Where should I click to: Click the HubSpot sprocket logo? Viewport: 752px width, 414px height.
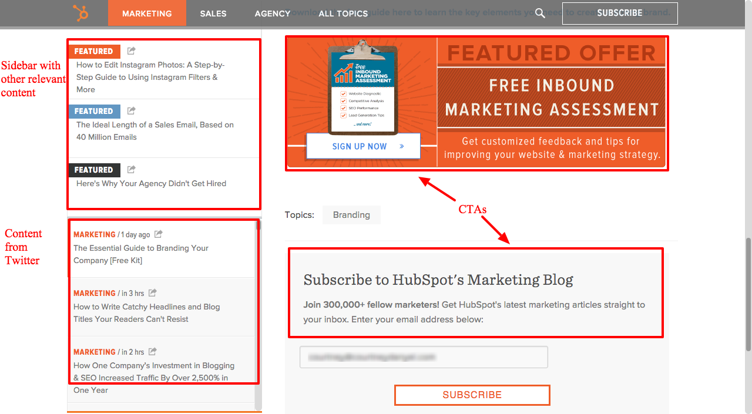[x=80, y=13]
